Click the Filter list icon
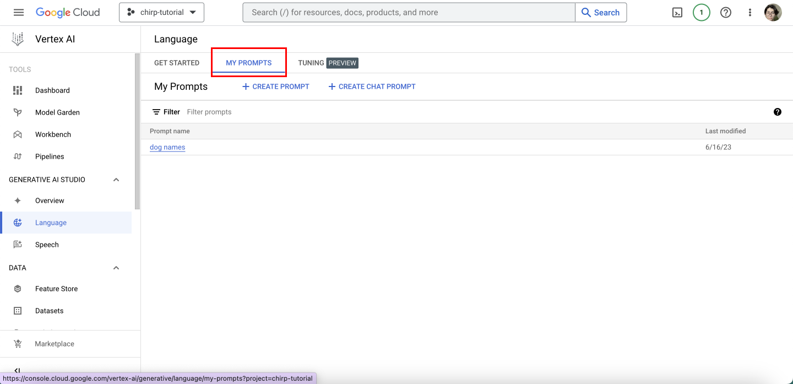 156,112
